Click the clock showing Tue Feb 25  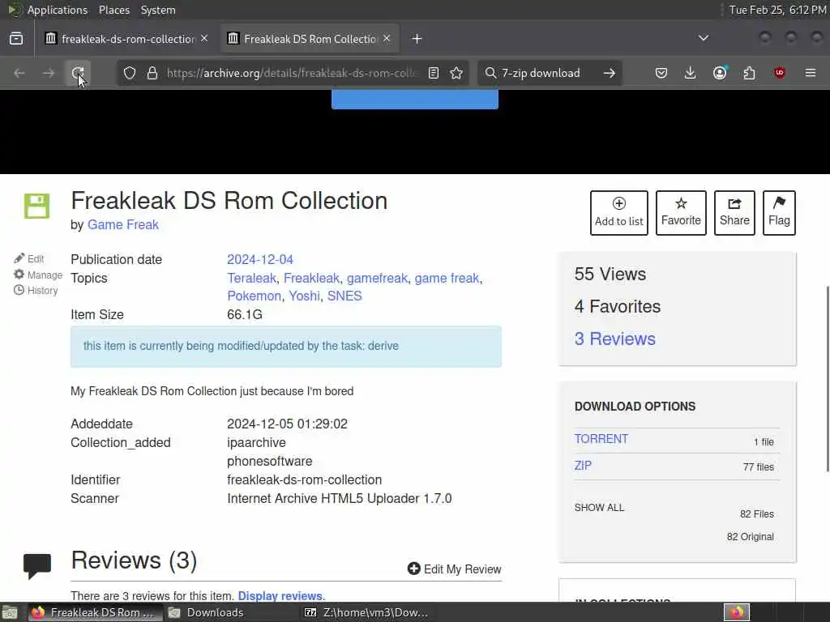(x=777, y=10)
